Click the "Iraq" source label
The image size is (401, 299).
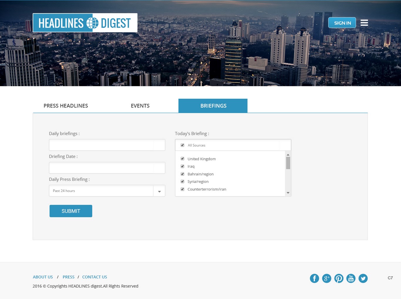191,167
